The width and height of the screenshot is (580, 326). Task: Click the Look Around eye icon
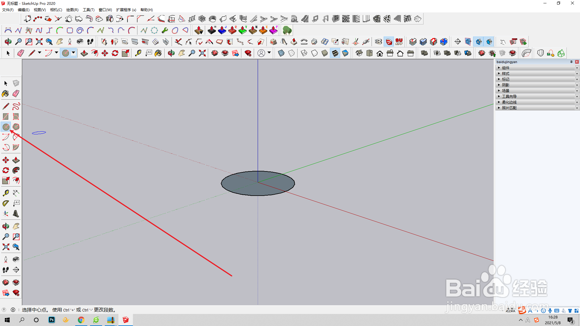(16, 260)
